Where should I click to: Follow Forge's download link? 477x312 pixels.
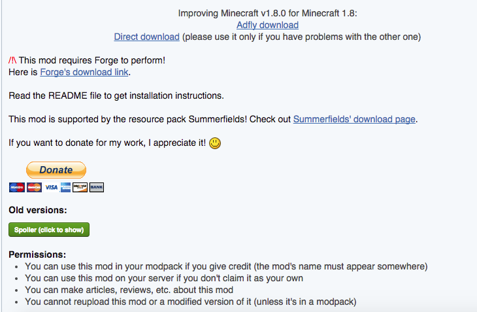[84, 72]
